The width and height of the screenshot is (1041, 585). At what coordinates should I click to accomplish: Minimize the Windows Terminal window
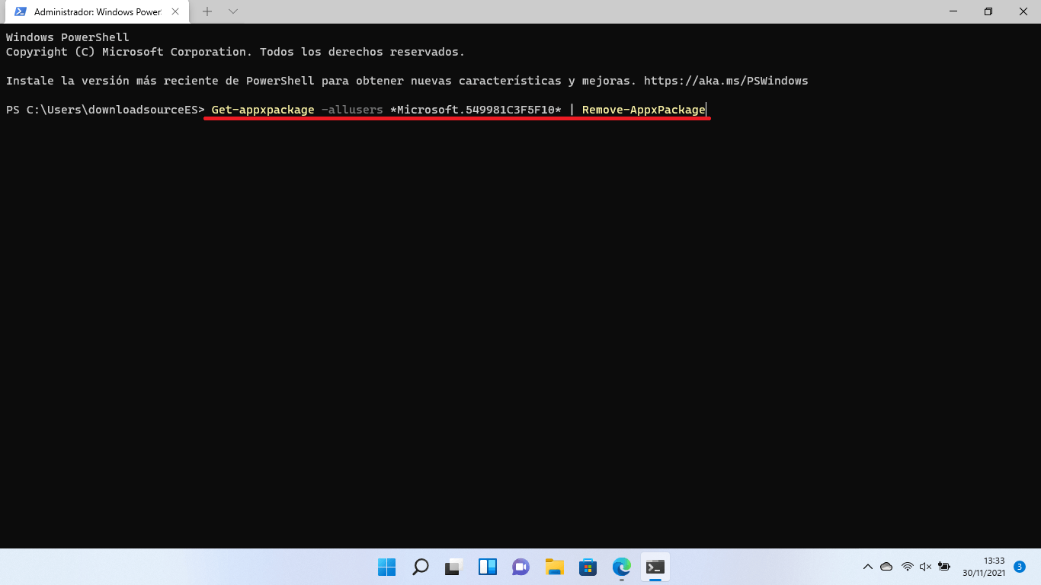[x=953, y=11]
